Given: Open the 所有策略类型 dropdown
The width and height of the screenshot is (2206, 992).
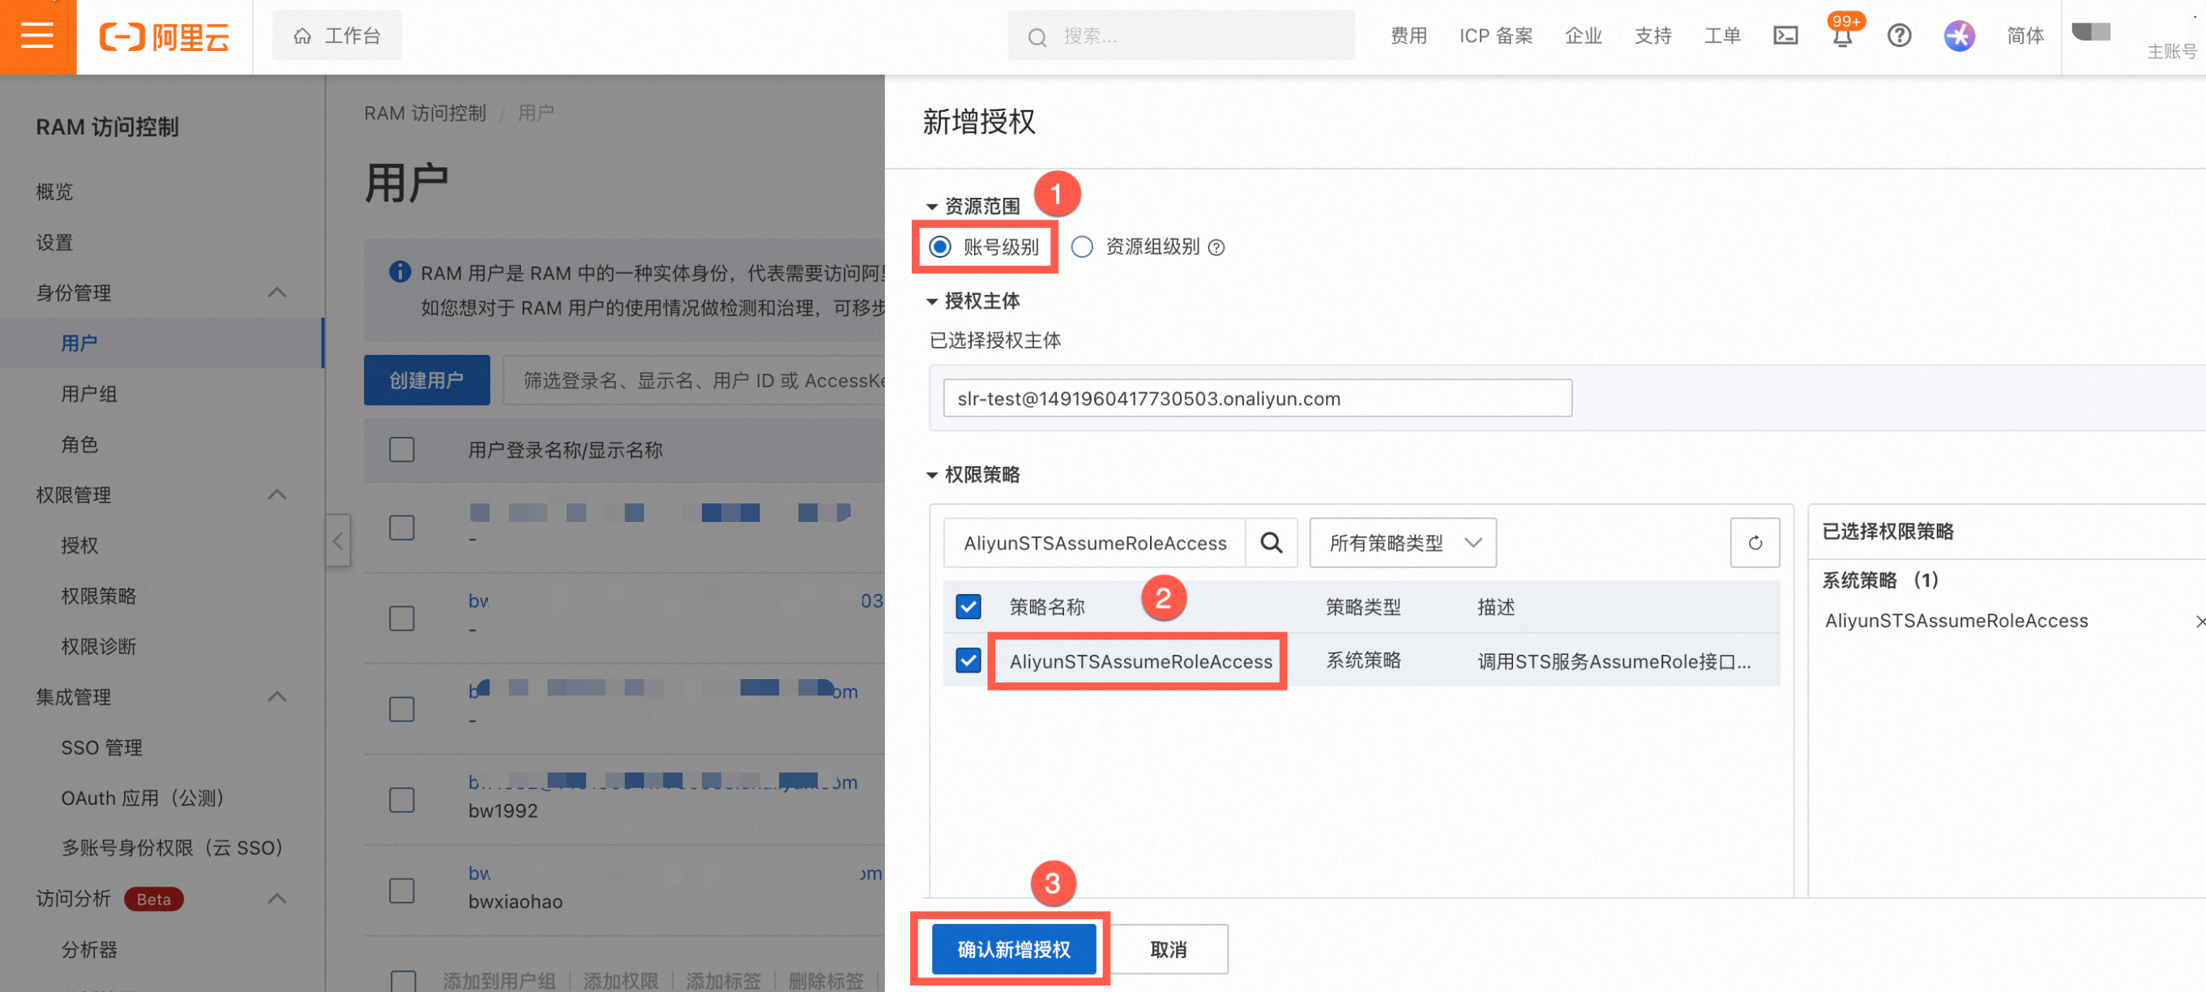Looking at the screenshot, I should coord(1403,542).
